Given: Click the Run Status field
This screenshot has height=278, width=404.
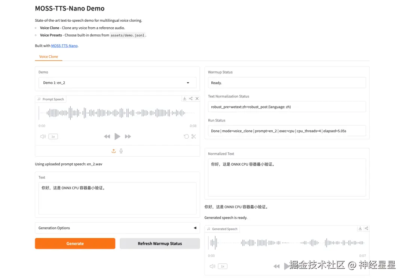Looking at the screenshot, I should point(287,131).
